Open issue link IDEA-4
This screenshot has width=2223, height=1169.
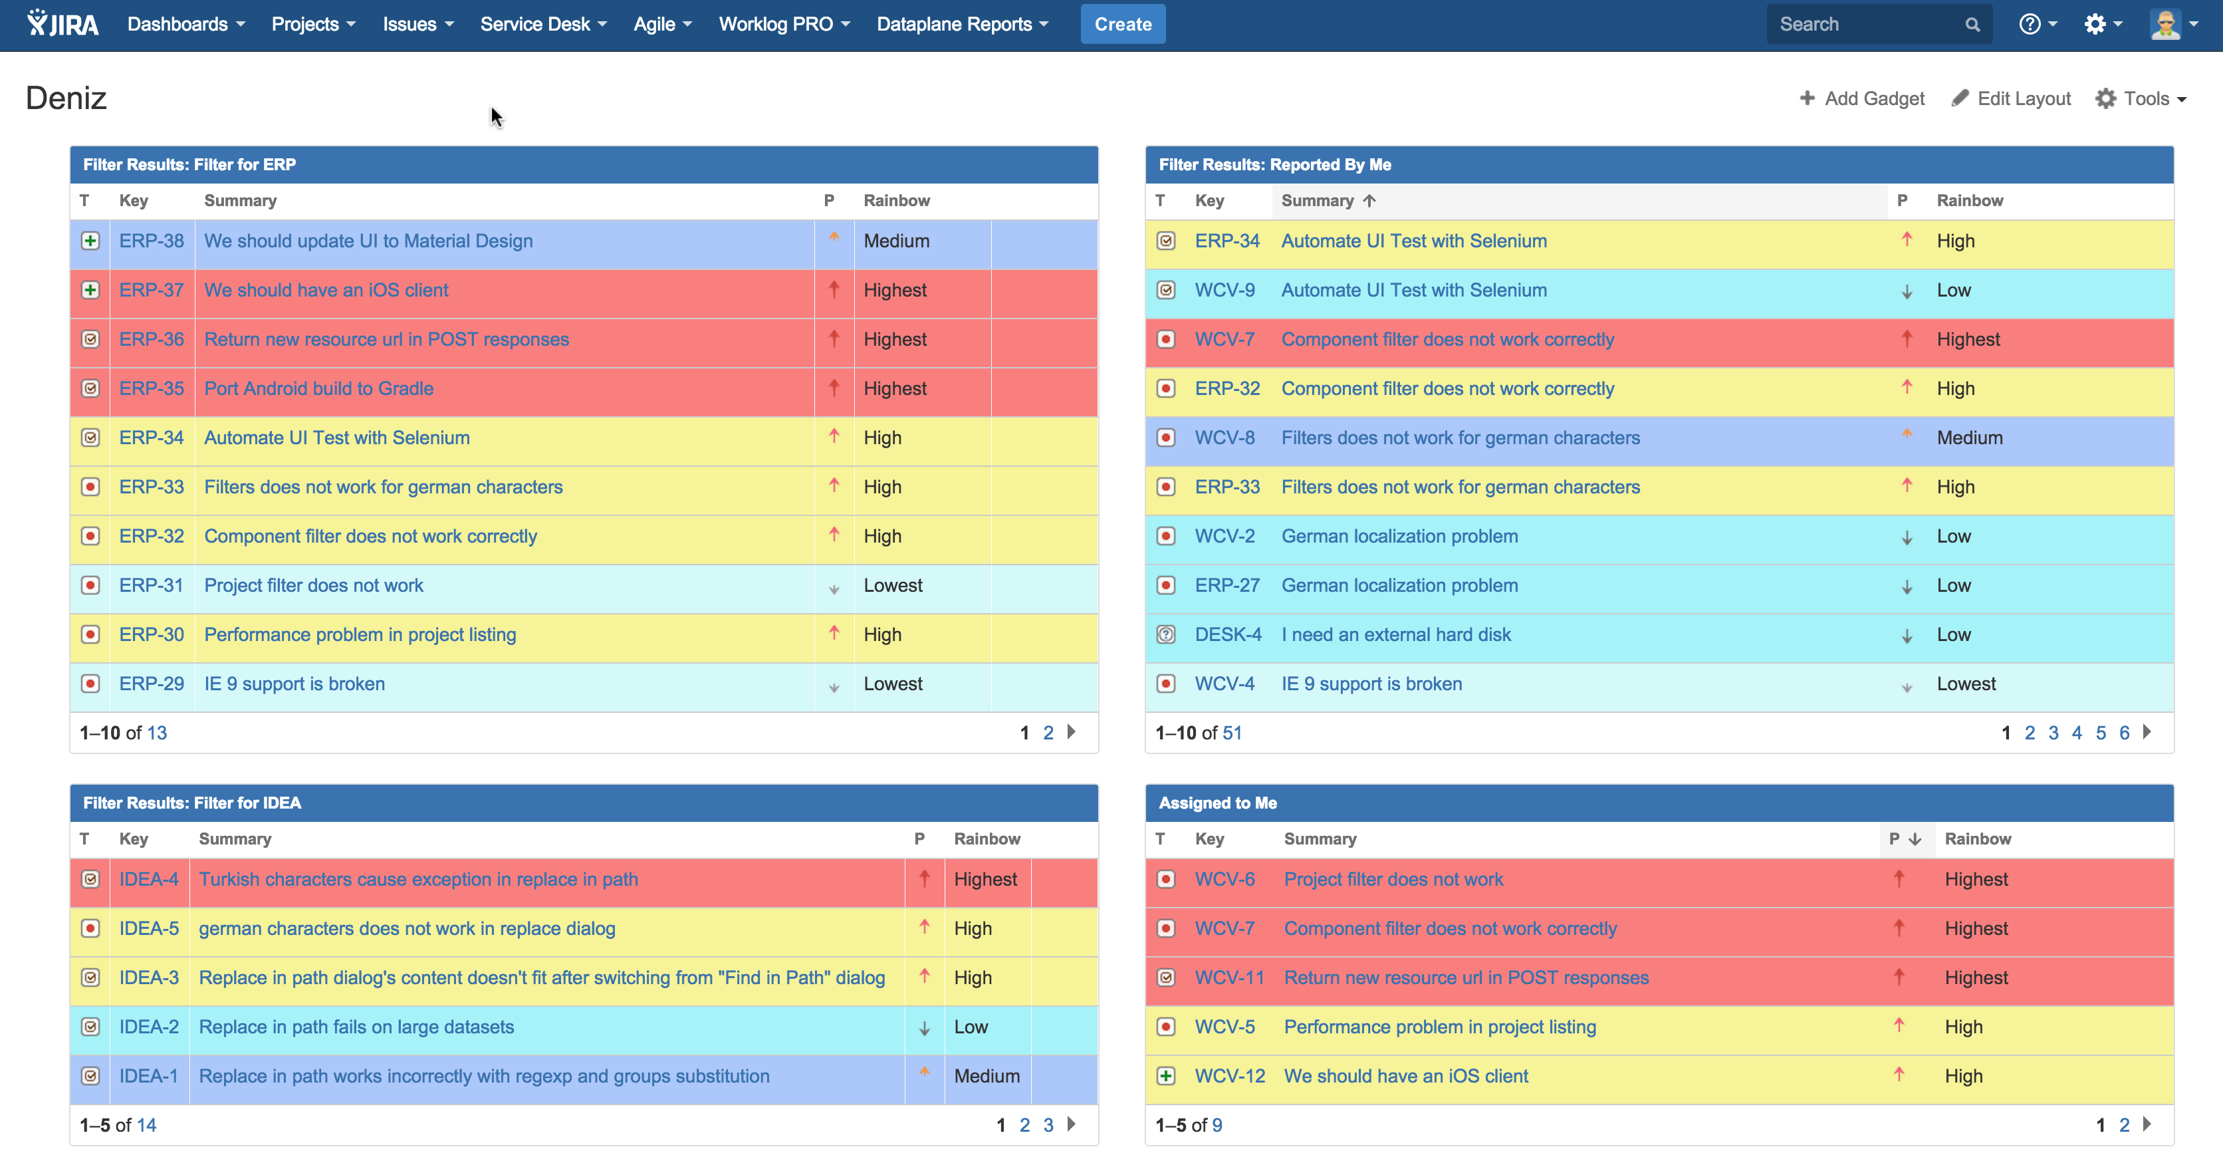(x=148, y=879)
